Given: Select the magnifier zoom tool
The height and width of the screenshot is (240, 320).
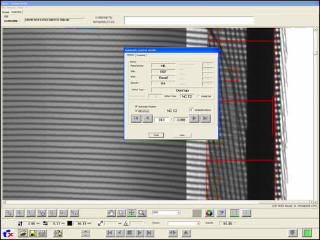Looking at the screenshot, I should click(141, 212).
